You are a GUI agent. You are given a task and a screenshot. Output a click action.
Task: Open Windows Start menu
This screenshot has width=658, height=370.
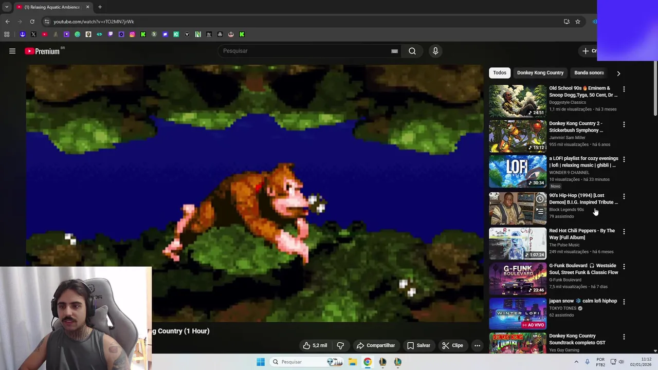click(261, 362)
